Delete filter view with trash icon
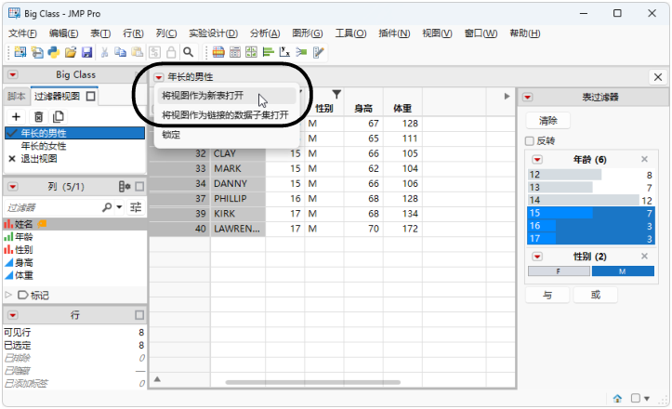Viewport: 672px width, 409px height. [x=38, y=116]
